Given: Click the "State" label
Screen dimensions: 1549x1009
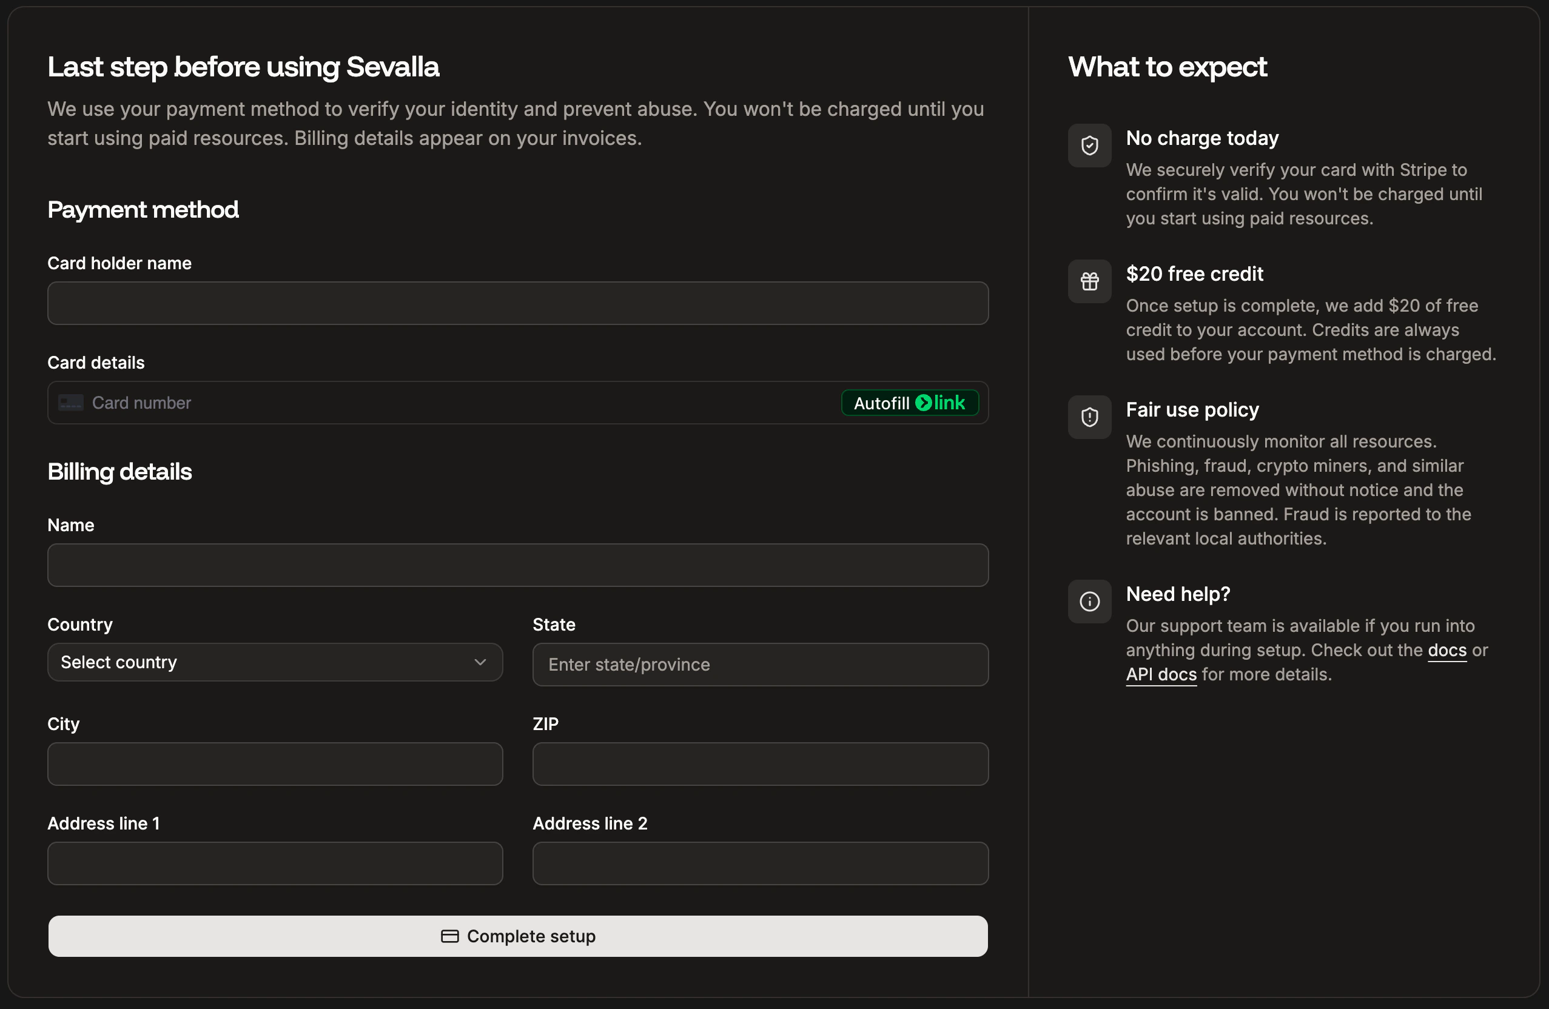Looking at the screenshot, I should tap(554, 625).
